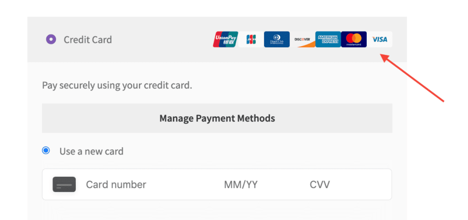Focus the CVV field
The image size is (468, 220).
319,184
